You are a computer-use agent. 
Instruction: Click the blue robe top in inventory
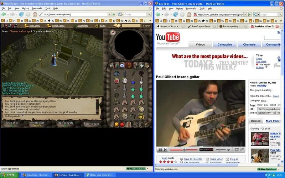pyautogui.click(x=116, y=74)
